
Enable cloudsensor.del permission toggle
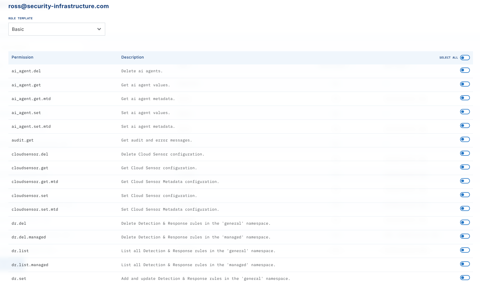[465, 153]
